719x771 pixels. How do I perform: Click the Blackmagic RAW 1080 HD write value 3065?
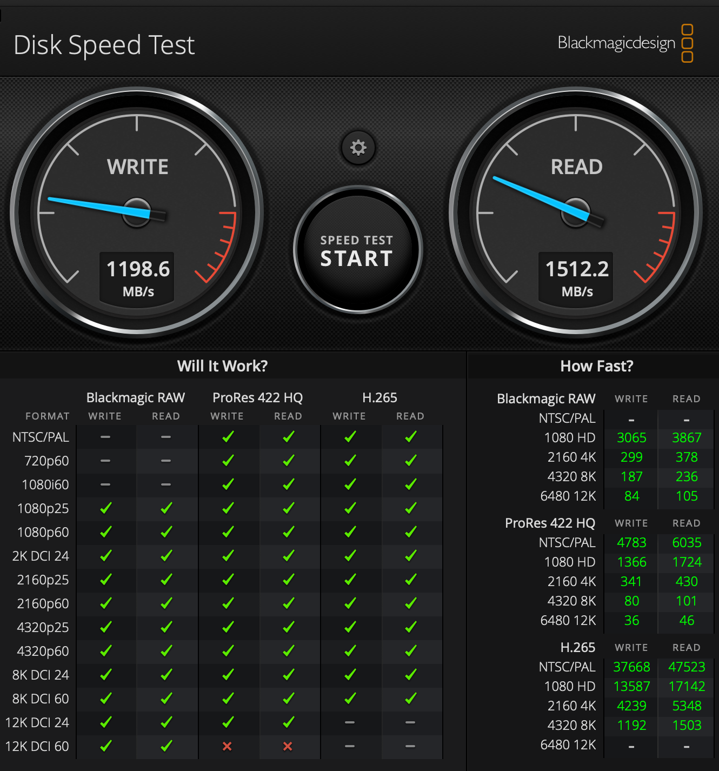tap(631, 437)
